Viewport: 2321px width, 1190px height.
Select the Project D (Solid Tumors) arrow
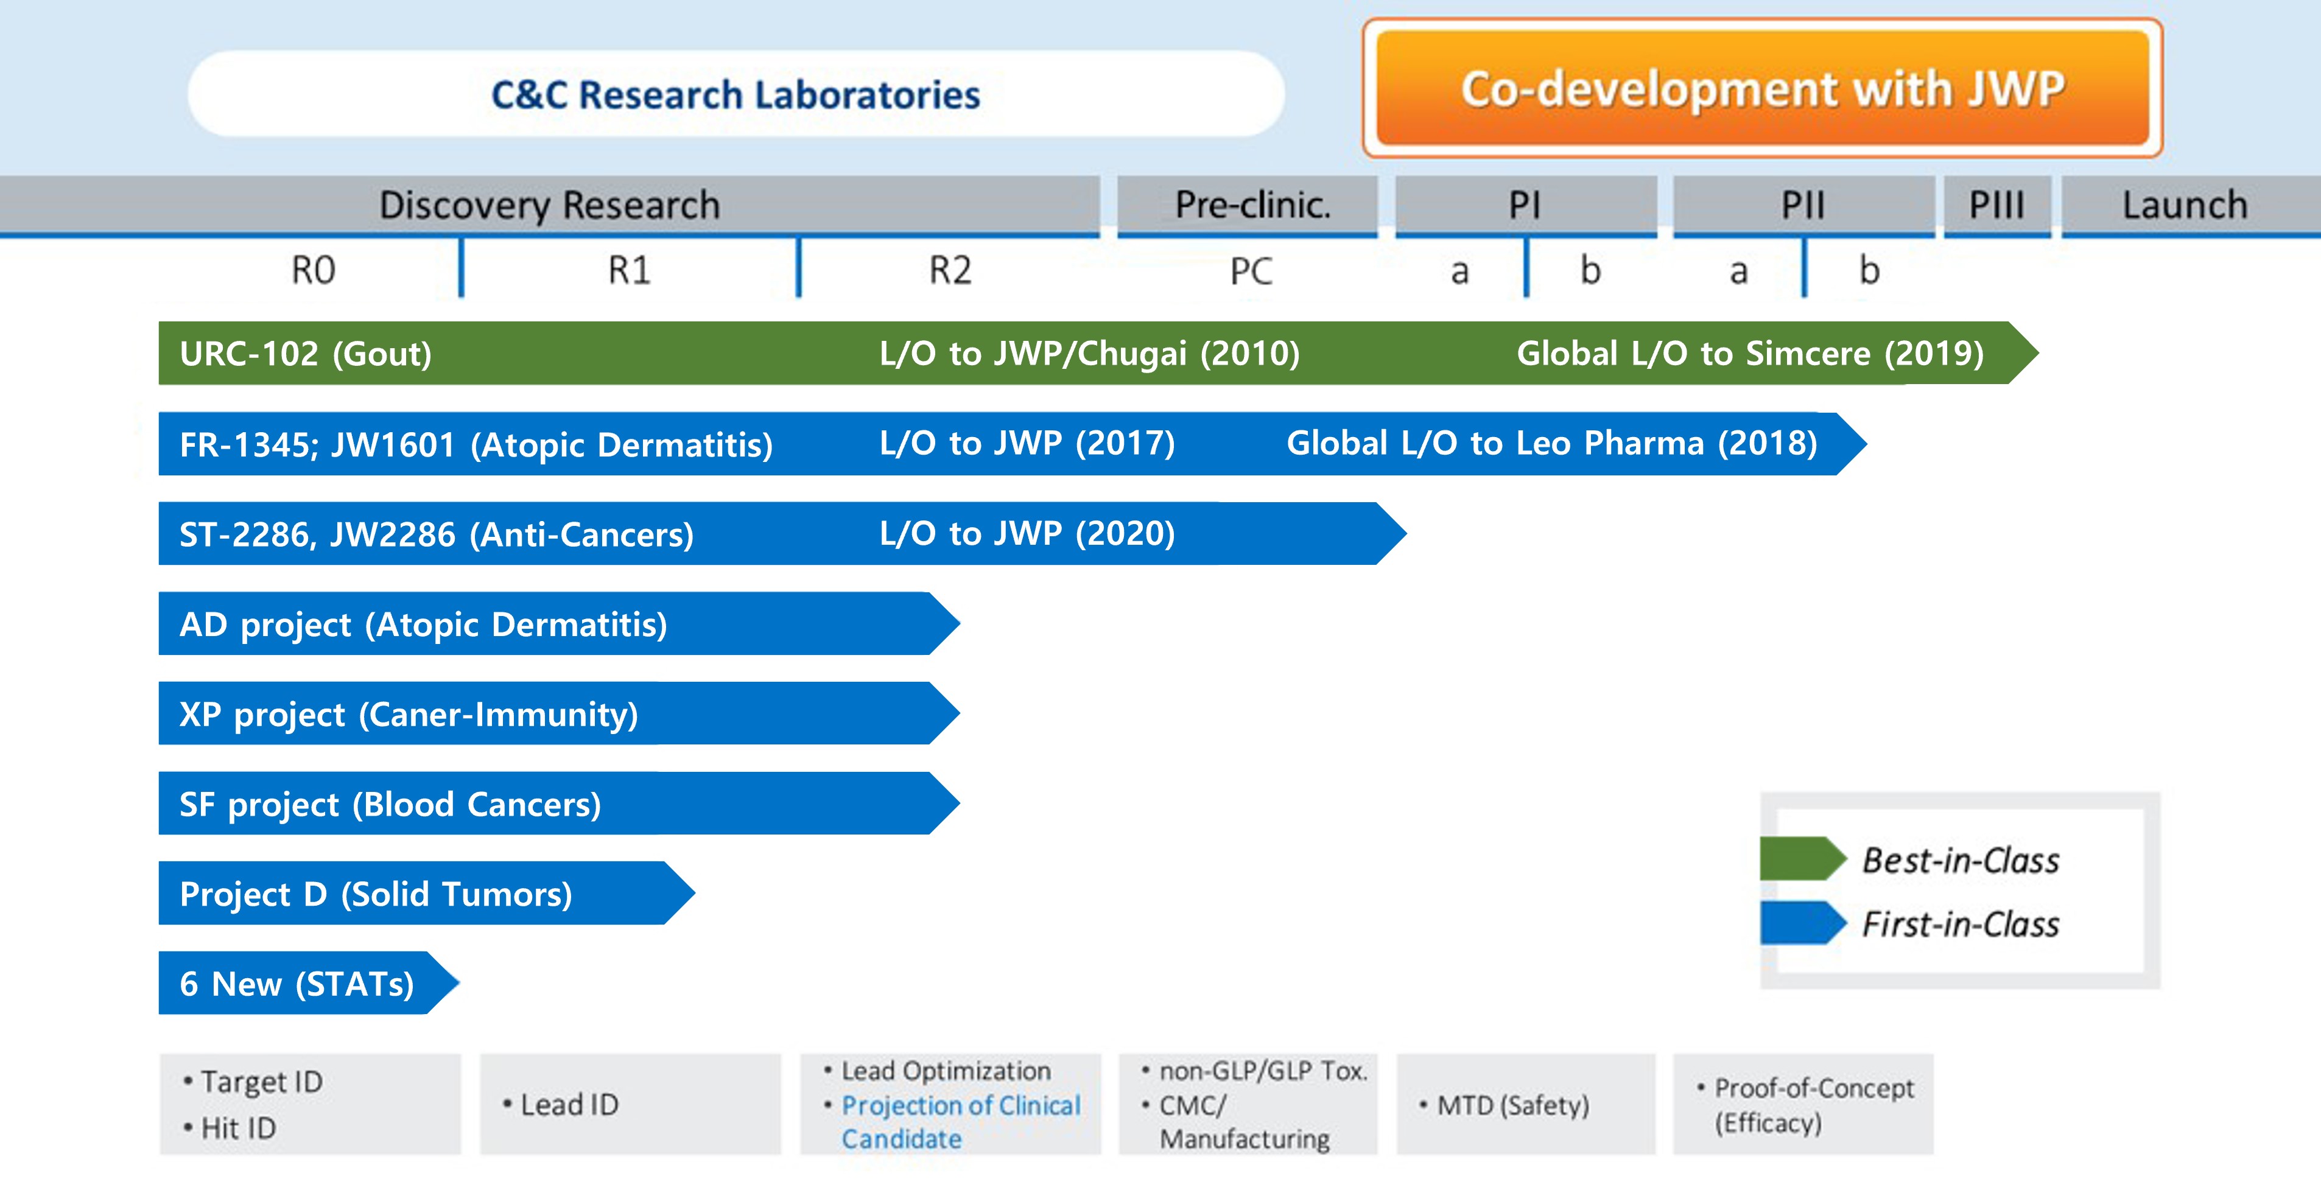[426, 894]
